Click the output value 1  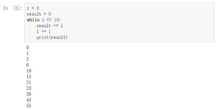point(27,53)
